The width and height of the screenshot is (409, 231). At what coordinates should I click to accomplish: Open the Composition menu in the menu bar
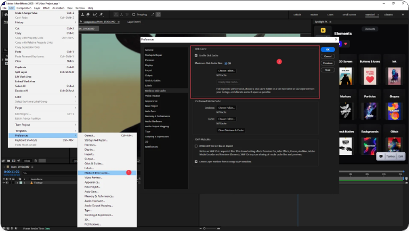pos(24,8)
